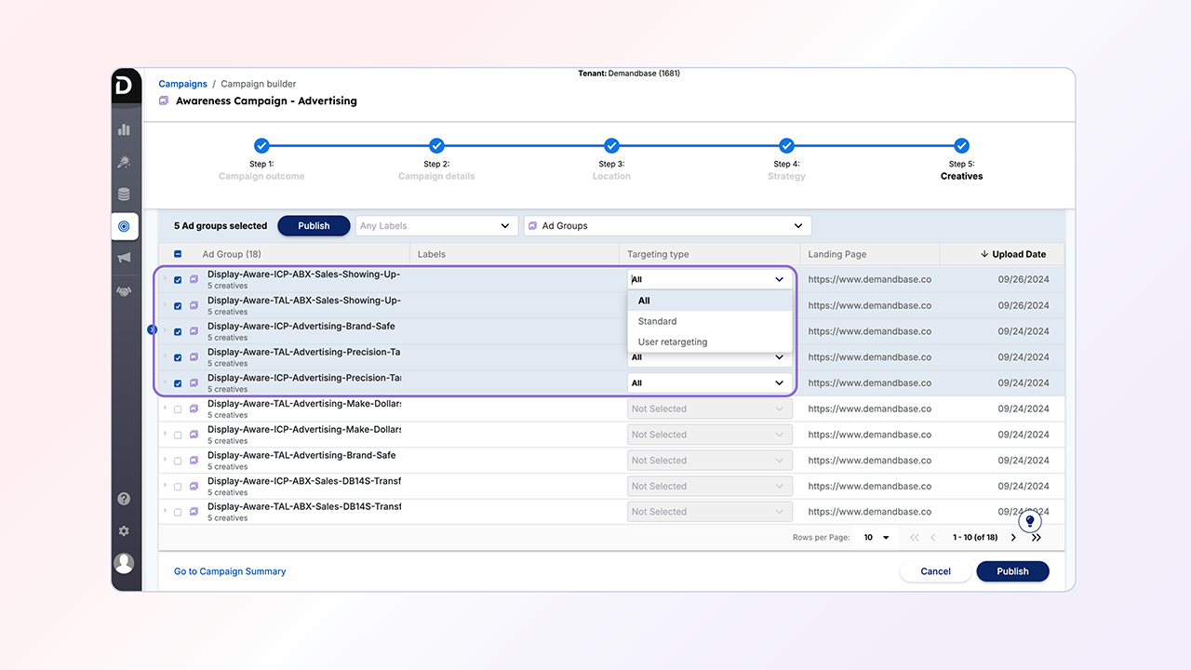1191x670 pixels.
Task: Toggle the select-all Ad Group header checkbox
Action: pos(178,254)
